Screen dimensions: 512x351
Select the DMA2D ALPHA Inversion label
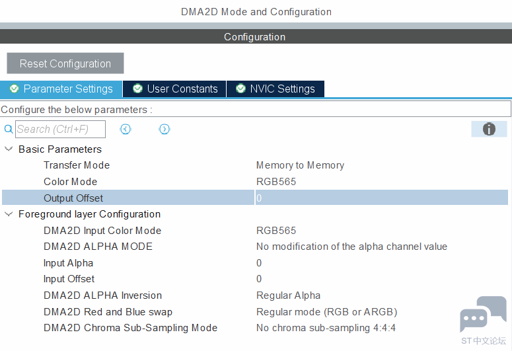(103, 295)
